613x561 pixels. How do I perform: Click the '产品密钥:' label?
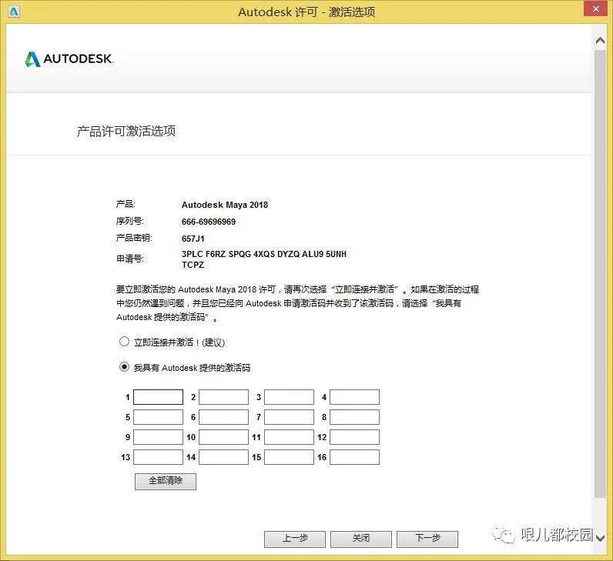point(134,238)
